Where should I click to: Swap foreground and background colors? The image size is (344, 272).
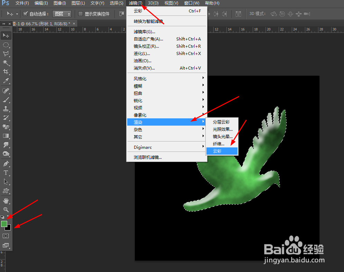tap(9, 217)
